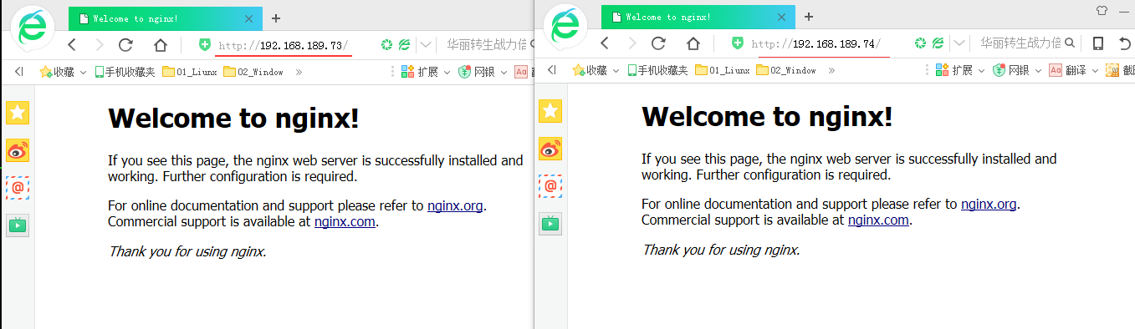
Task: Click the green leaf speed-mode icon in the left window
Action: [x=405, y=45]
